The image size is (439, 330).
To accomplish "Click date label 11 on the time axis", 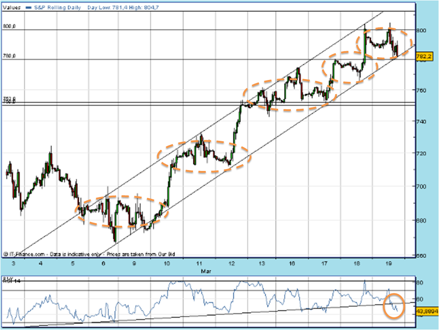I will 199,263.
